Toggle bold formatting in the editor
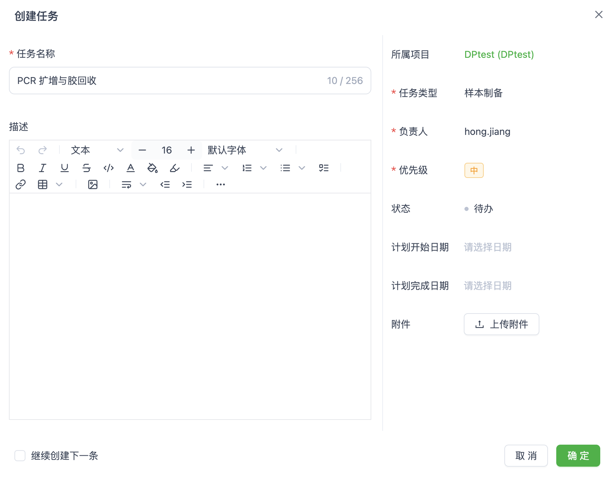The height and width of the screenshot is (477, 614). (21, 168)
